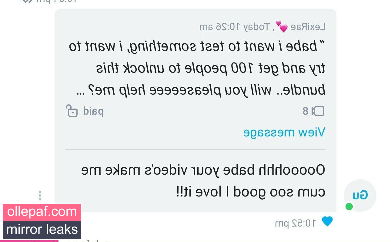Click the media count number 8

pos(306,111)
